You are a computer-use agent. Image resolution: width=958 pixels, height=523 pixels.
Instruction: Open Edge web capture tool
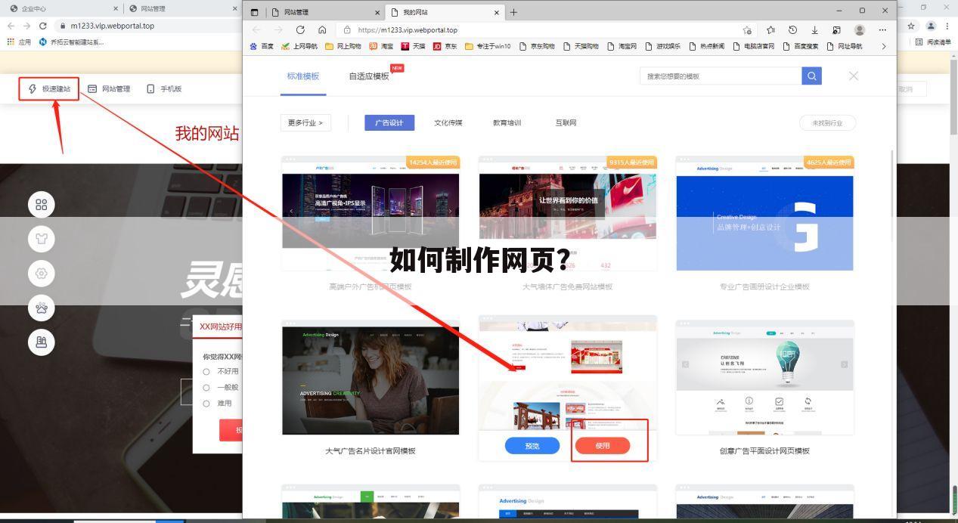coord(836,30)
